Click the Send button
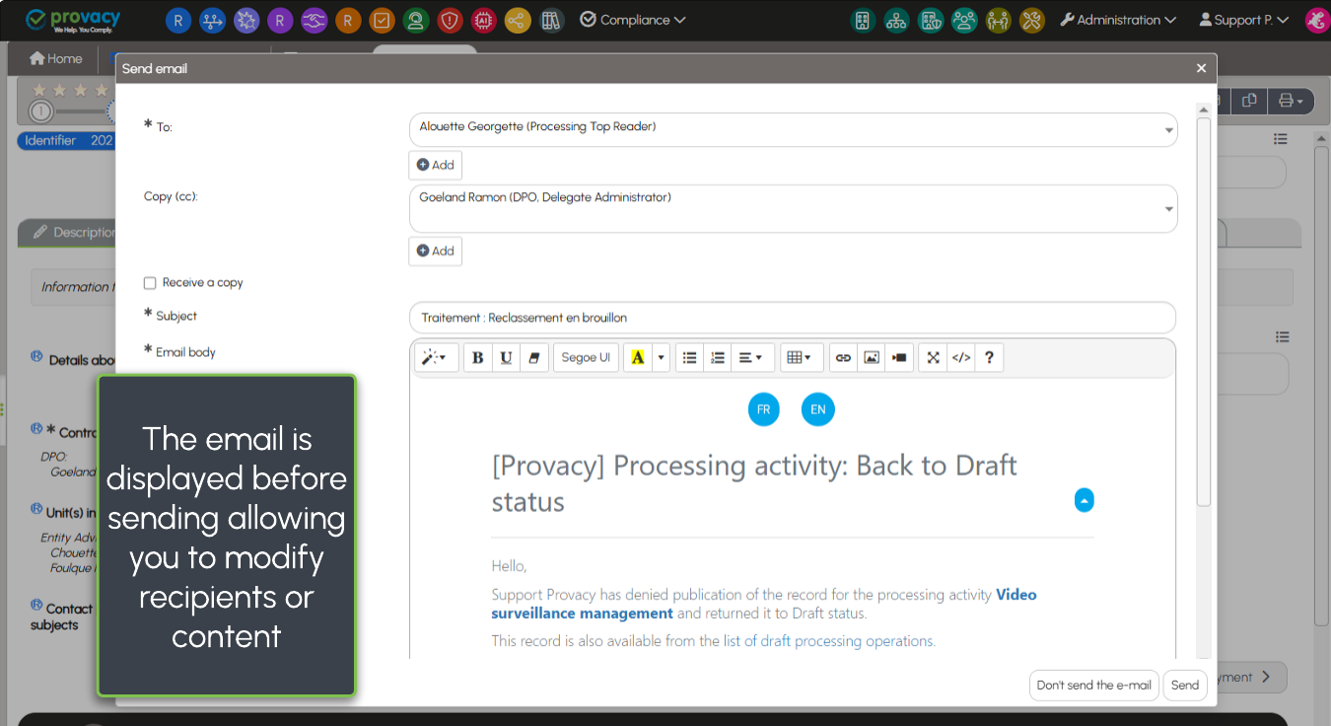Viewport: 1331px width, 726px height. (1184, 686)
